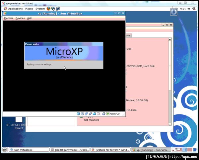Click the host key indicator icon
This screenshot has height=160, width=199.
click(107, 114)
